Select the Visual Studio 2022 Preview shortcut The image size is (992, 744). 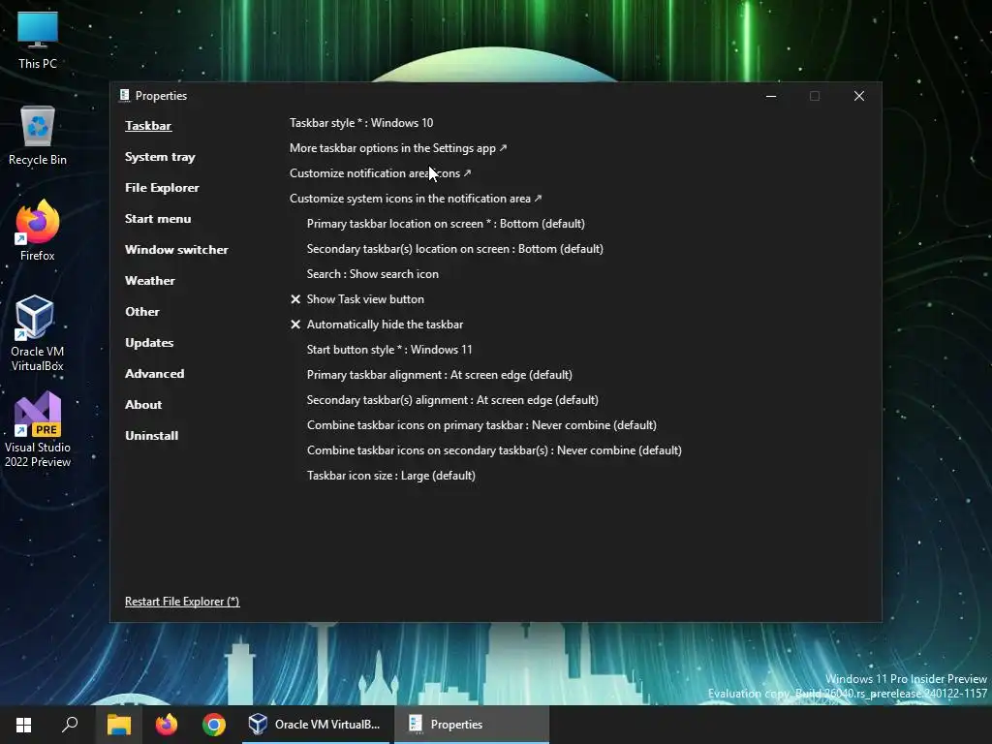point(38,429)
